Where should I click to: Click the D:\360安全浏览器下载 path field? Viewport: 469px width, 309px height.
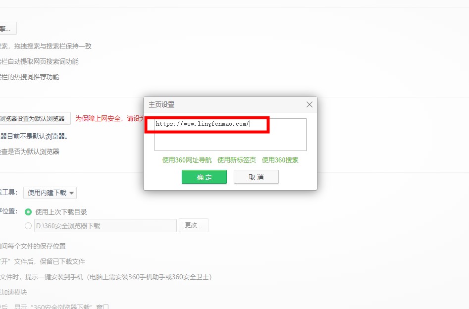pos(105,226)
